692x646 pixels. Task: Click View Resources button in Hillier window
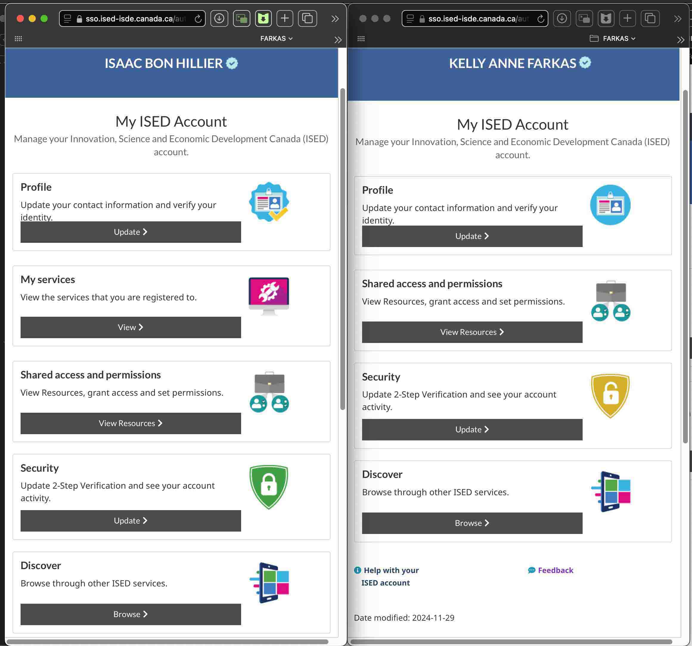(x=131, y=424)
